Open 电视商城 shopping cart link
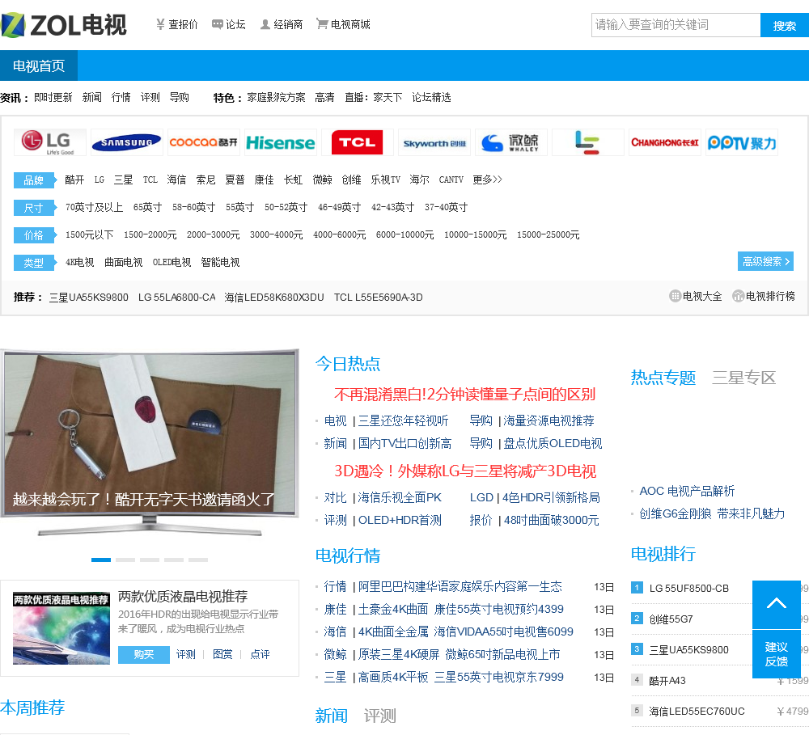 (x=343, y=24)
